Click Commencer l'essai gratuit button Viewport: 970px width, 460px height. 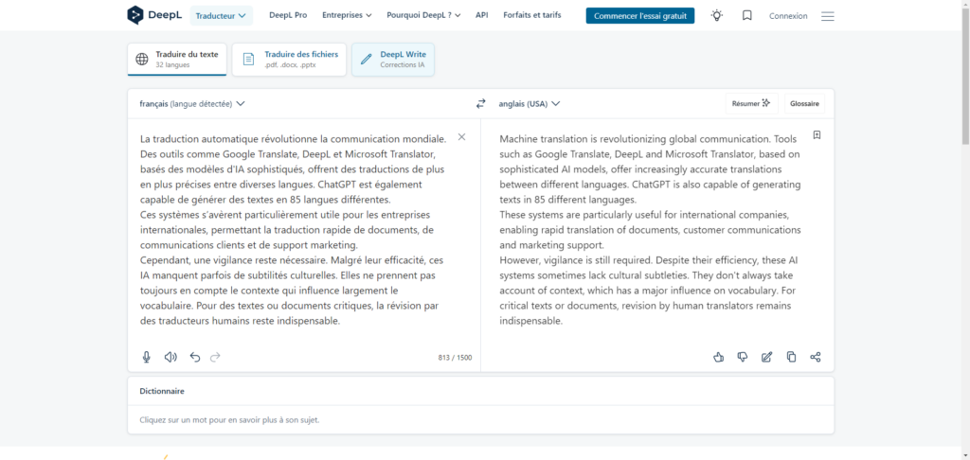pos(640,16)
